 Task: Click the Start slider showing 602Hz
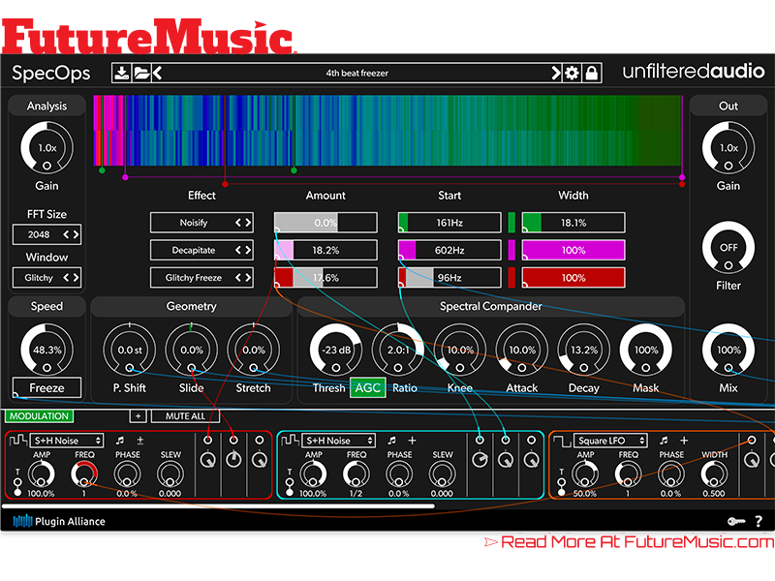[449, 250]
